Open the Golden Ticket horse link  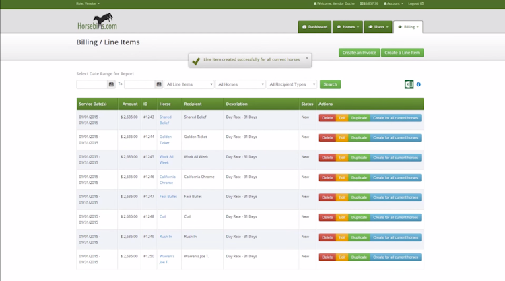165,140
